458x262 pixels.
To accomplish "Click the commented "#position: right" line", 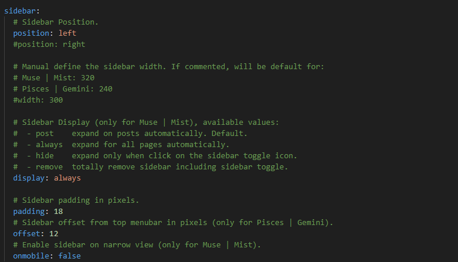I will tap(49, 44).
